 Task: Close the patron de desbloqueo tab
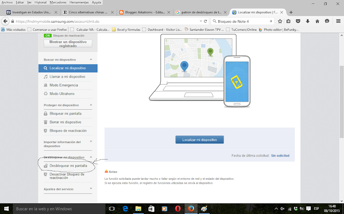point(225,13)
